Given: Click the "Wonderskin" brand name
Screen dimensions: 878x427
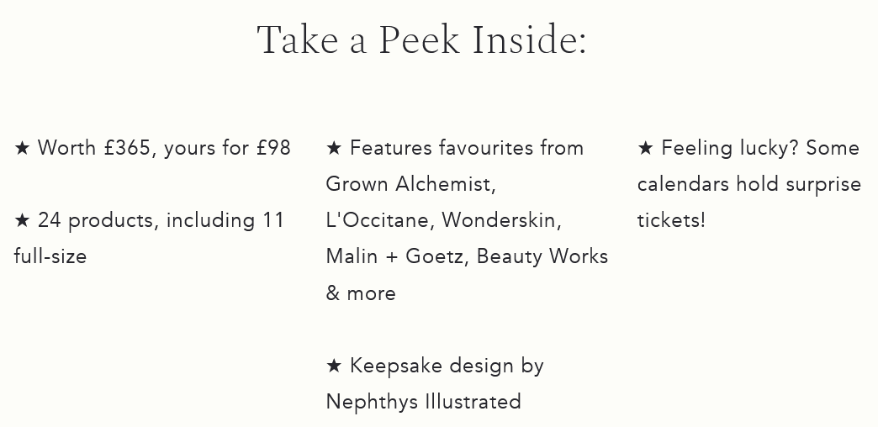Looking at the screenshot, I should pyautogui.click(x=499, y=220).
